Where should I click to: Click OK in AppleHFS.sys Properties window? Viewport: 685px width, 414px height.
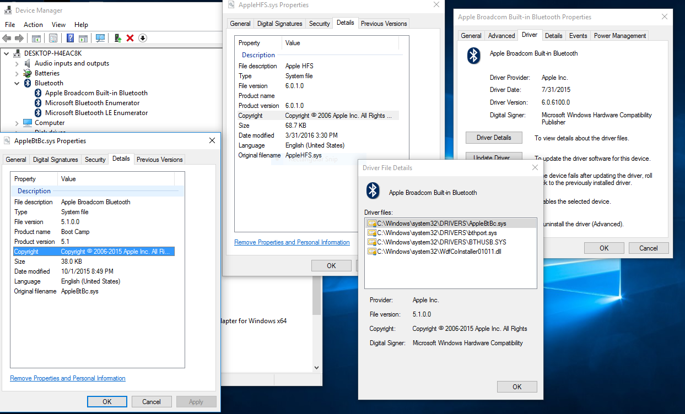[x=331, y=266]
